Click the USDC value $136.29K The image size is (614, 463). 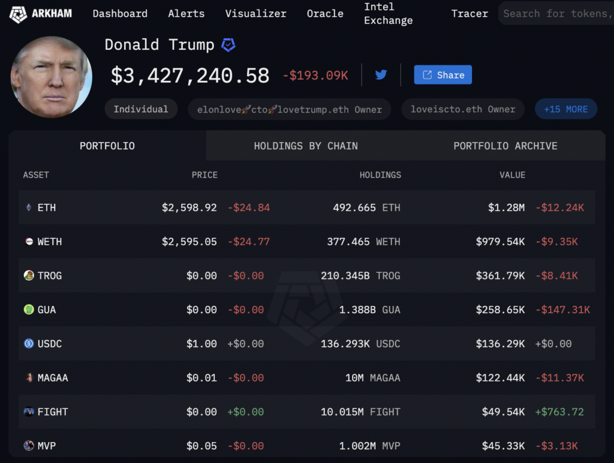[500, 344]
